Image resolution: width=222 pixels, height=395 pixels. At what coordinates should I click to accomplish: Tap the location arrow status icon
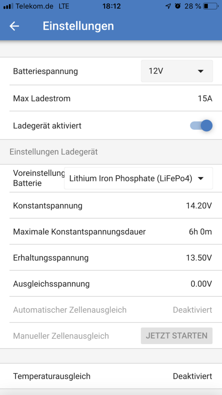pos(168,6)
